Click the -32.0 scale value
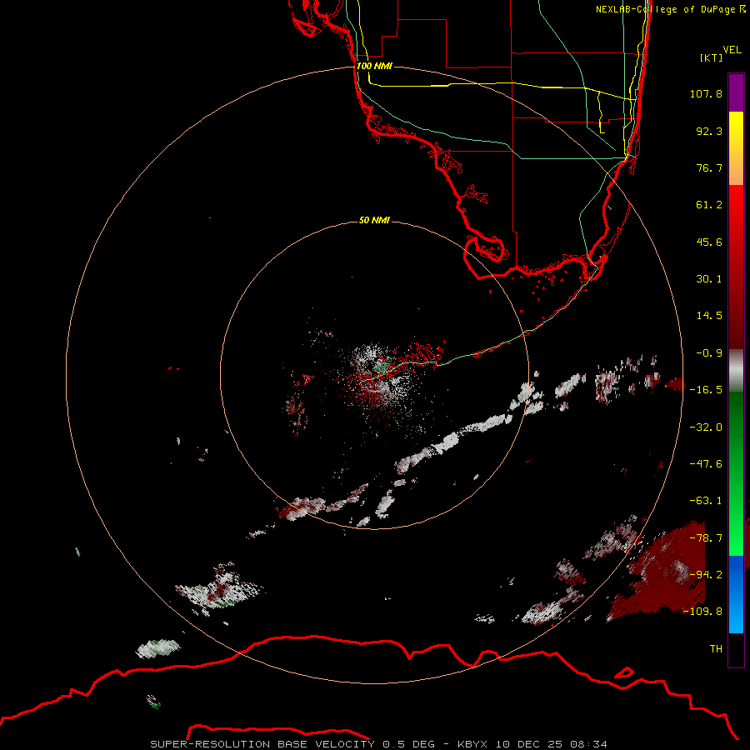The height and width of the screenshot is (750, 750). pyautogui.click(x=706, y=427)
